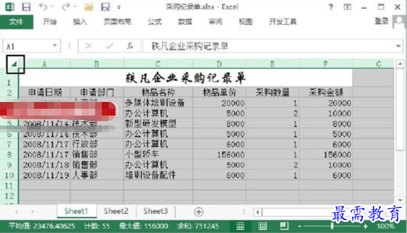Click the Save icon in quick access toolbar
This screenshot has height=233, width=407.
point(26,7)
